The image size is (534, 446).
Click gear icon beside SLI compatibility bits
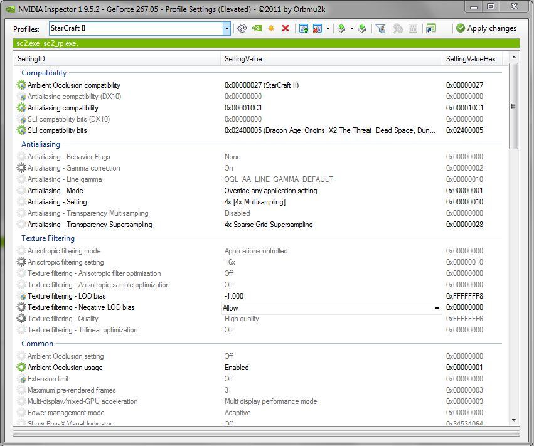(21, 130)
